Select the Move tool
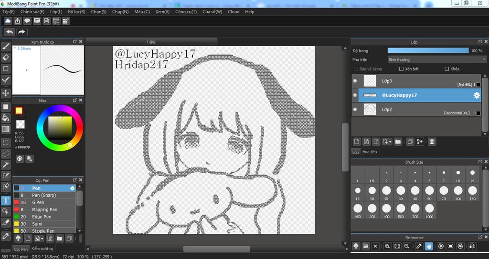The height and width of the screenshot is (259, 489). coord(6,93)
